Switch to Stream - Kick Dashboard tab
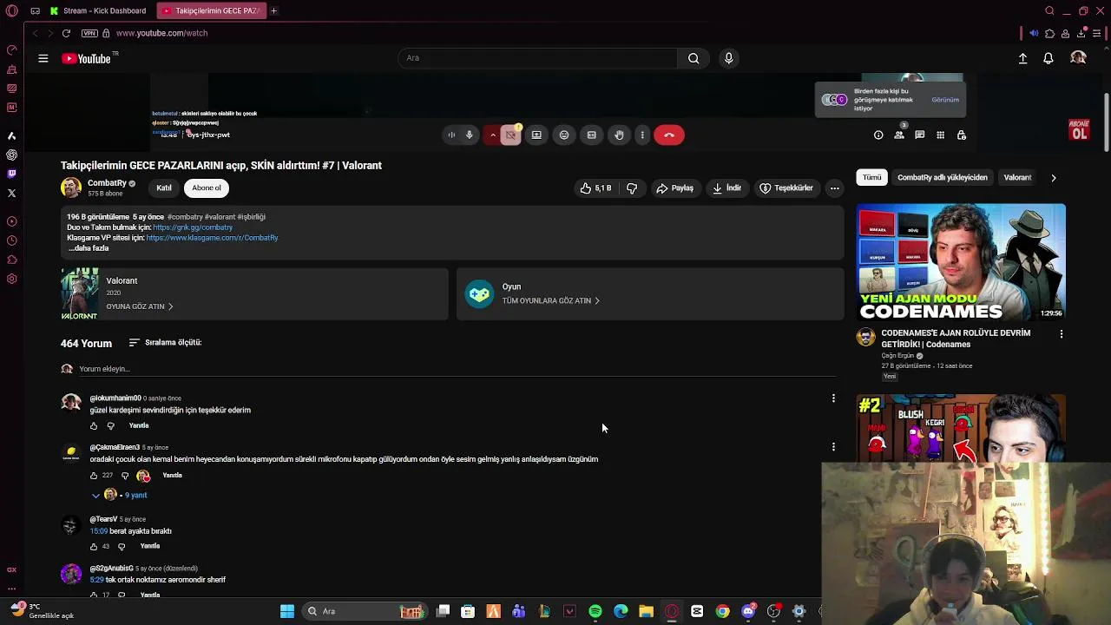This screenshot has height=625, width=1111. point(99,10)
